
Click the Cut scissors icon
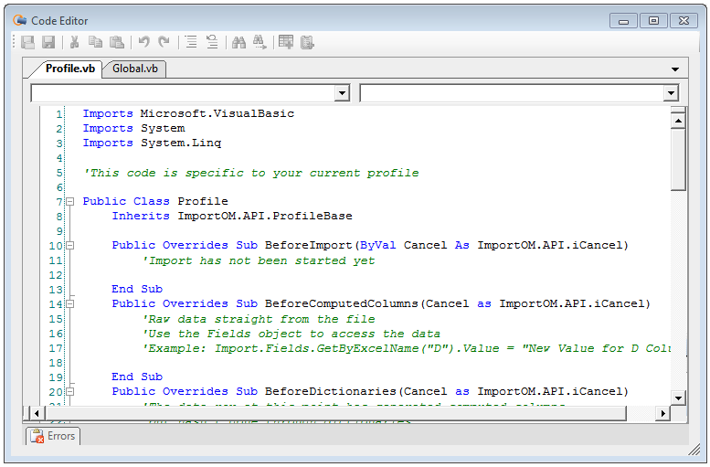74,42
